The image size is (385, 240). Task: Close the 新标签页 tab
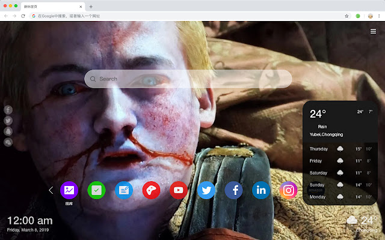[x=81, y=7]
